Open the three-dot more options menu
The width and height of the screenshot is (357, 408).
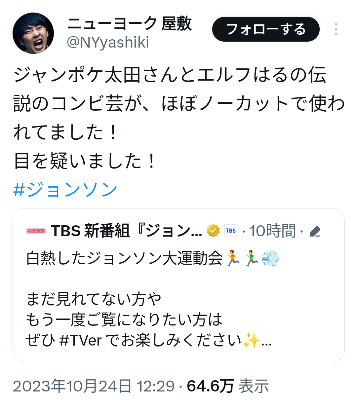coord(336,29)
